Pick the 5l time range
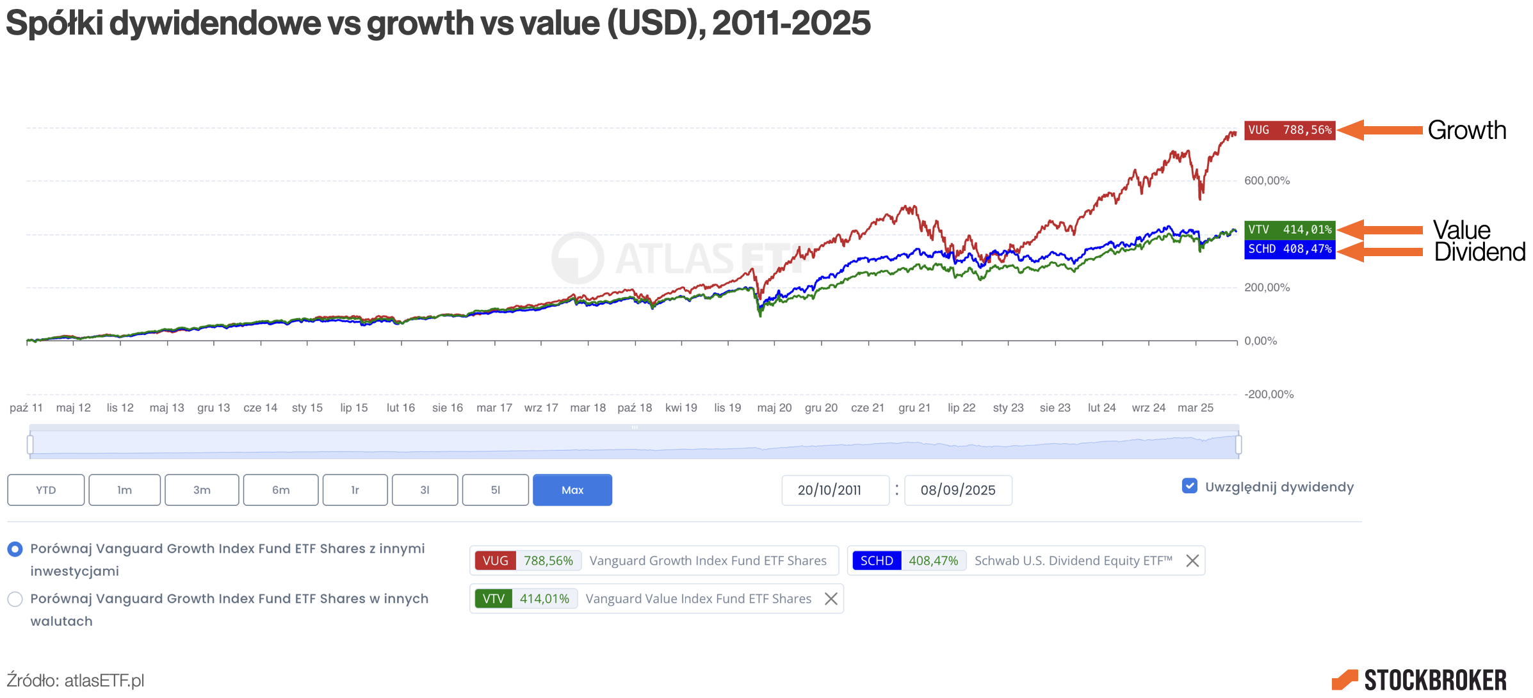 [495, 490]
